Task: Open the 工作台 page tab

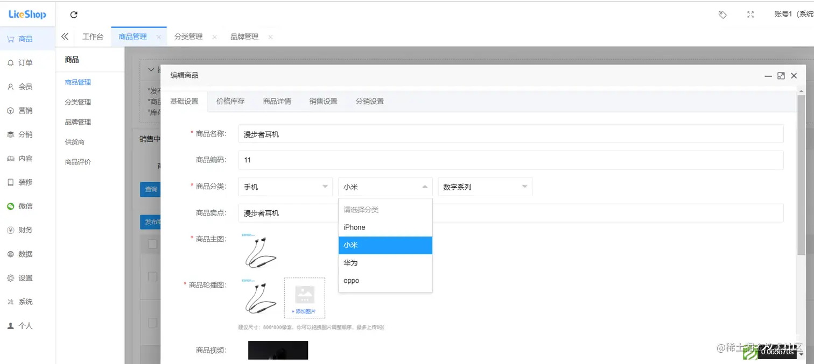Action: (x=93, y=37)
